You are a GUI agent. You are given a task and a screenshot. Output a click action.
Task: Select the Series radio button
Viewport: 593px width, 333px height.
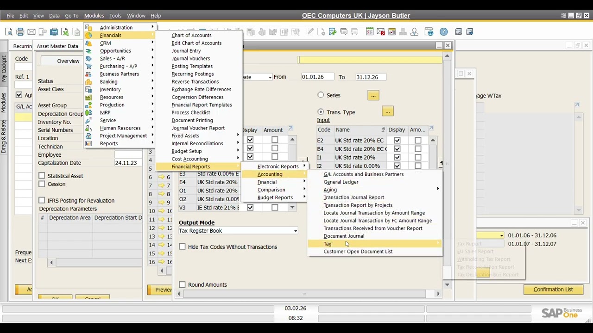click(x=321, y=95)
